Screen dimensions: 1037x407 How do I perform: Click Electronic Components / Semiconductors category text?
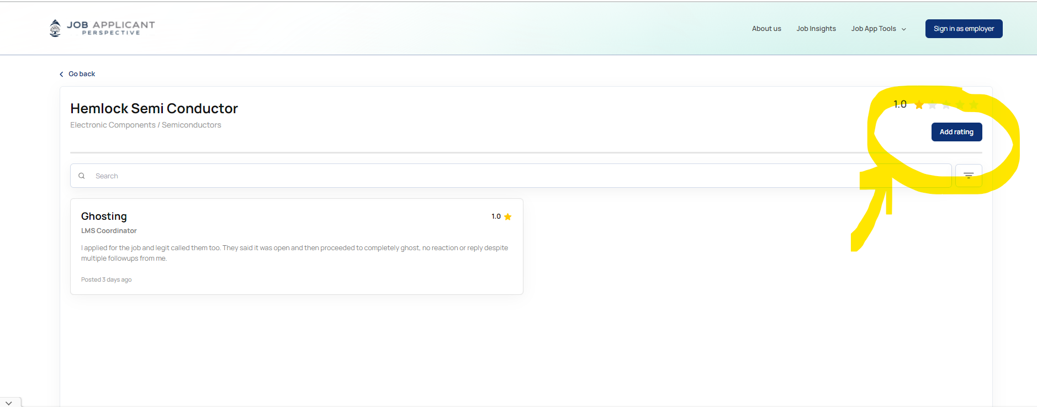pos(146,125)
